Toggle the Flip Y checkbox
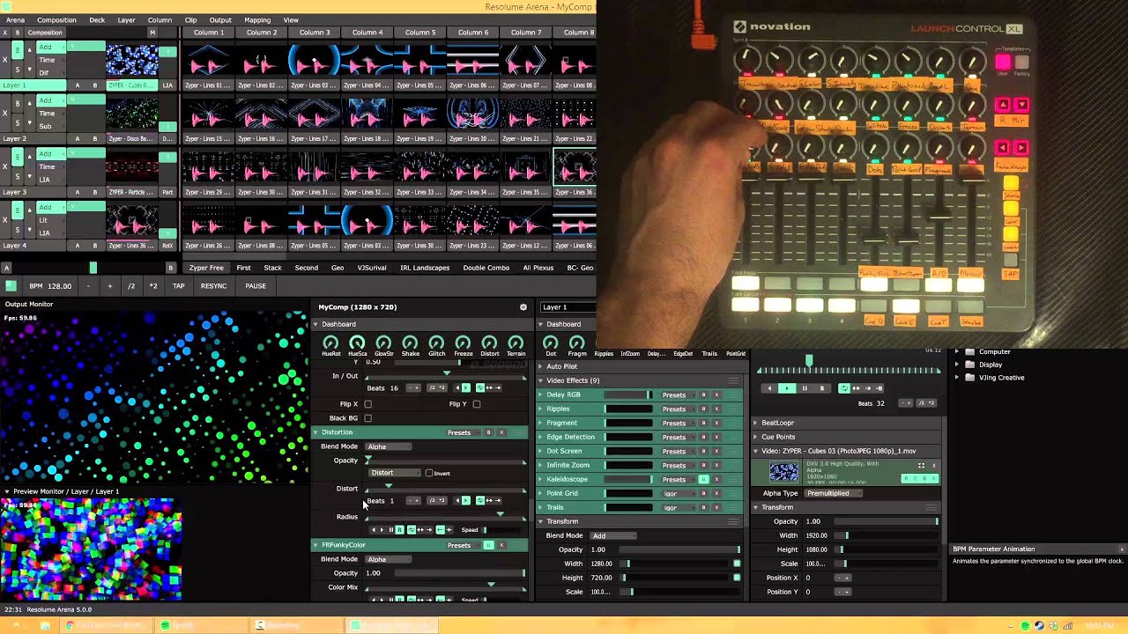This screenshot has width=1128, height=634. pyautogui.click(x=476, y=404)
